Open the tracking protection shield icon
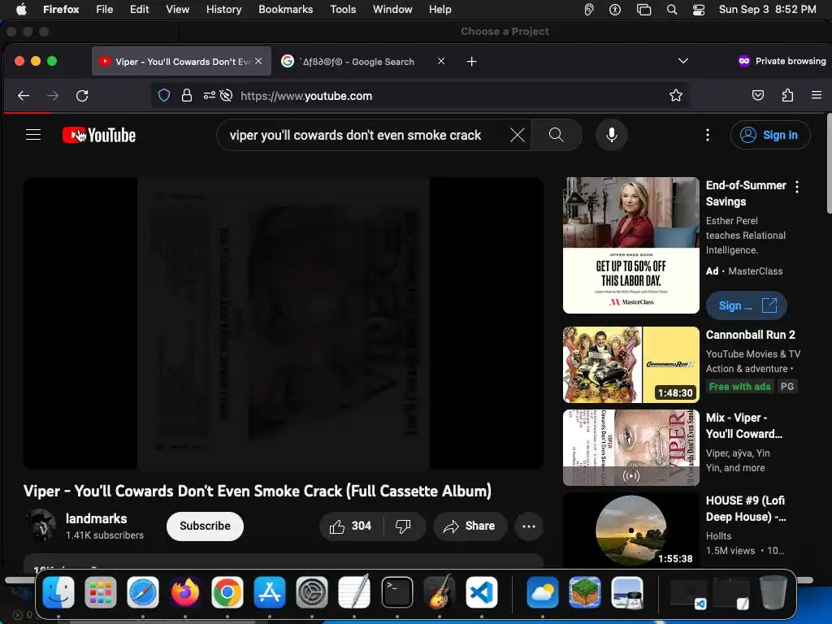832x624 pixels. click(x=164, y=96)
